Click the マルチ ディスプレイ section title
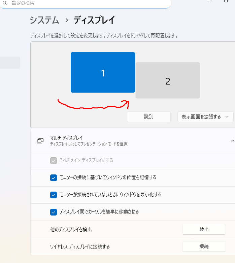This screenshot has height=263, width=235. click(x=66, y=138)
